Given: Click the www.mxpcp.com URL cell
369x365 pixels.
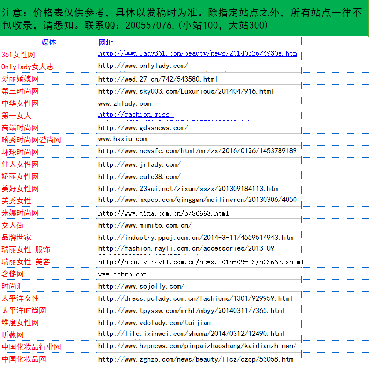Looking at the screenshot, I should tap(199, 201).
